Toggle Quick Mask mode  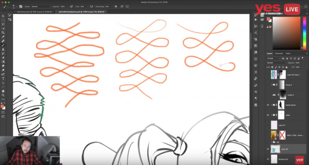3,112
